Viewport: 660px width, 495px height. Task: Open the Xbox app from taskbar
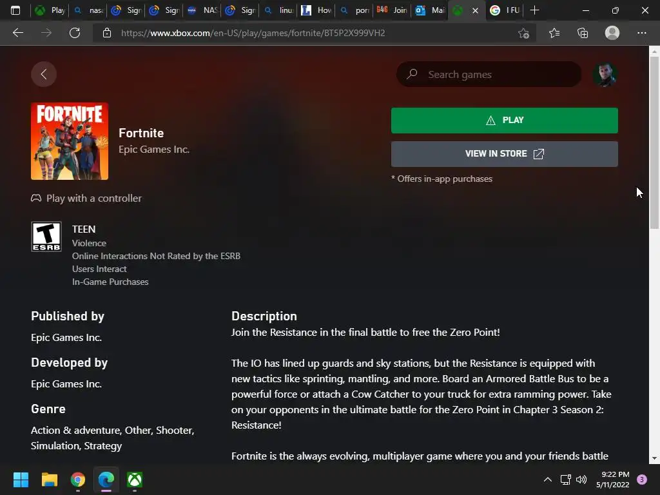pyautogui.click(x=135, y=480)
